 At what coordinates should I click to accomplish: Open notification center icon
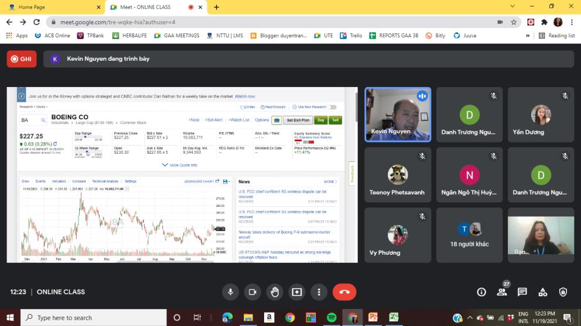(568, 318)
